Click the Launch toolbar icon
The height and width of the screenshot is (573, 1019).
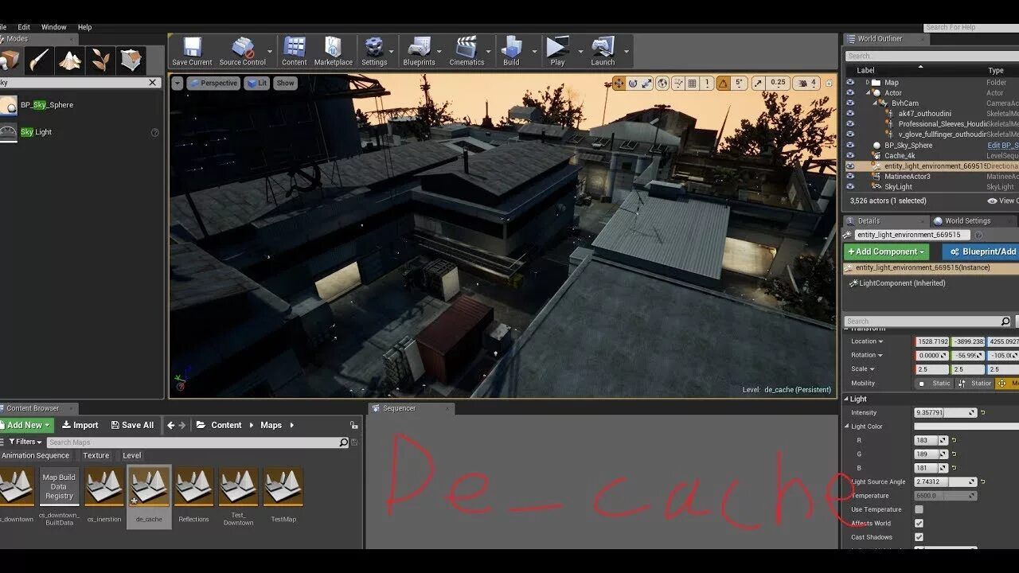click(x=603, y=52)
